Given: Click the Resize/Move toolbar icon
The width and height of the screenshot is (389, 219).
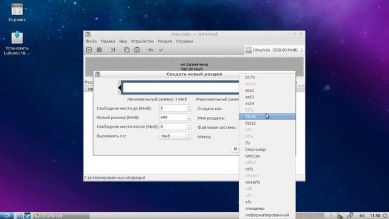Looking at the screenshot, I should (113, 50).
